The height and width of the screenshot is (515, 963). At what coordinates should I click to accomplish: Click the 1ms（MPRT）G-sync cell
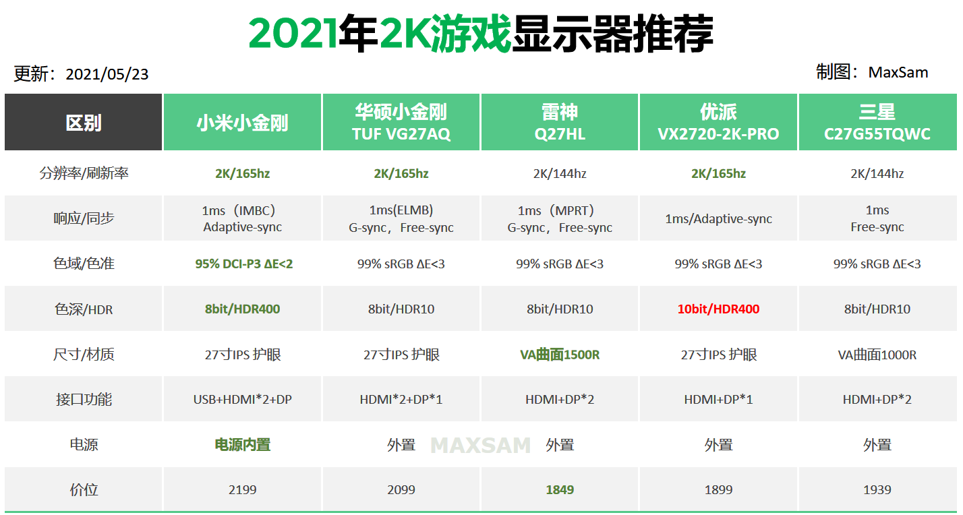560,218
